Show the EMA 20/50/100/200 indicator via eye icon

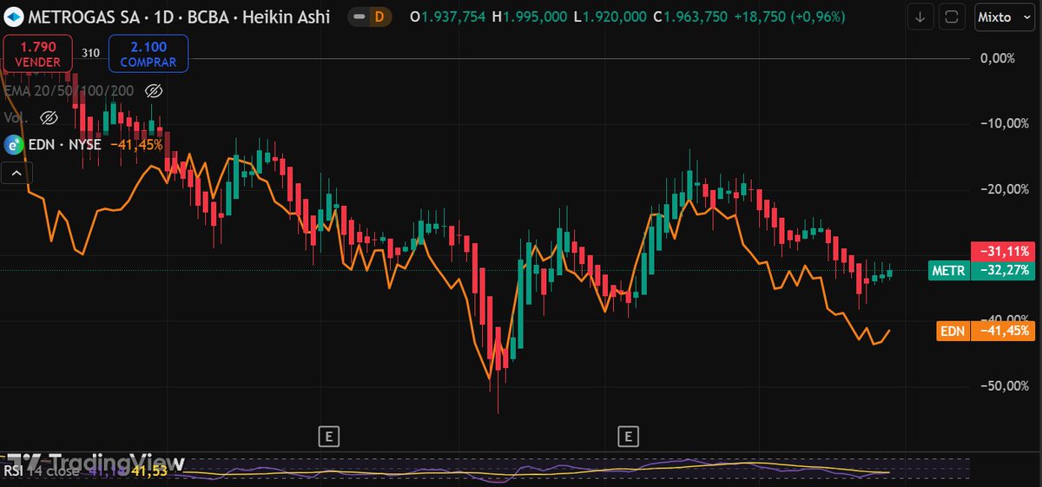pos(154,91)
